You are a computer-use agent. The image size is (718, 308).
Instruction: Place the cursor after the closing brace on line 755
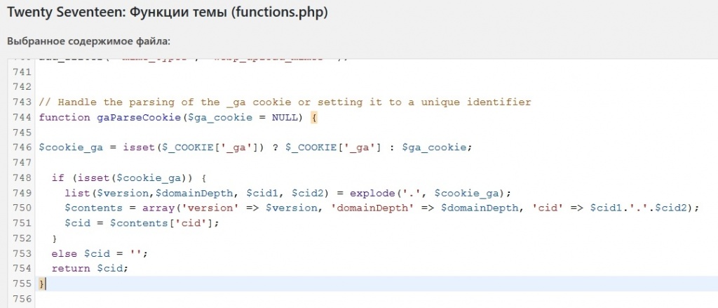(46, 283)
